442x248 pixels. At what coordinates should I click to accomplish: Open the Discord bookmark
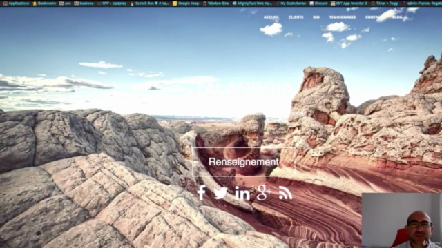(318, 3)
